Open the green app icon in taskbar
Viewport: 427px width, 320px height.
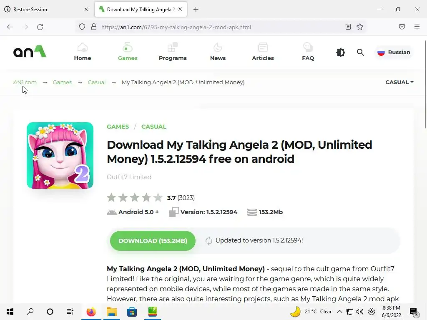pos(153,312)
